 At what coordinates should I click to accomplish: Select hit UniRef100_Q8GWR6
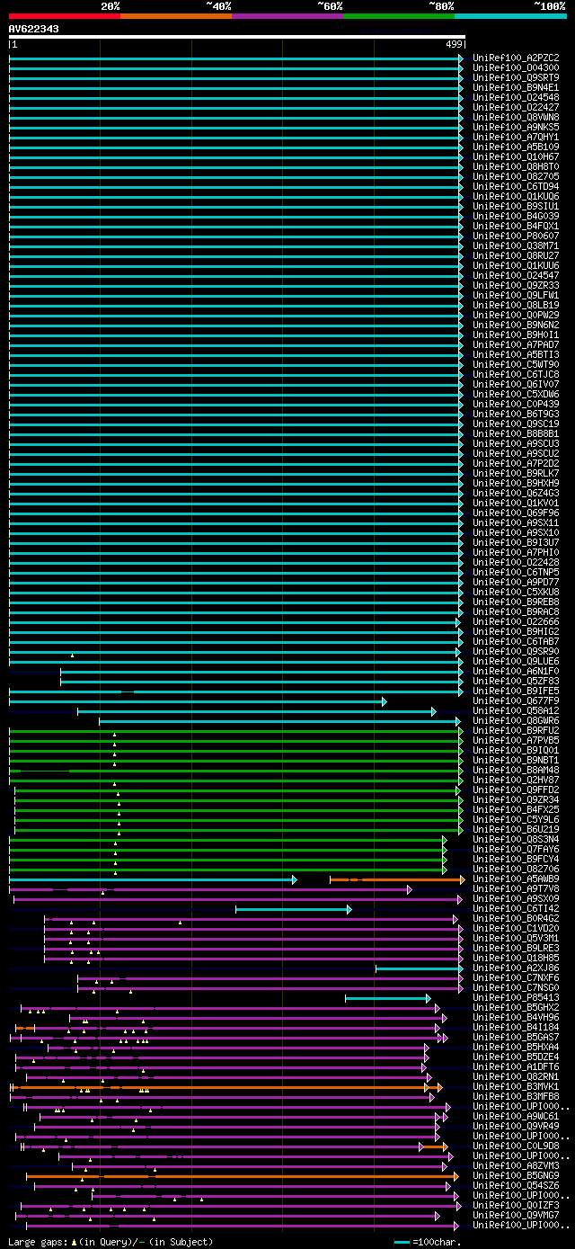516,721
